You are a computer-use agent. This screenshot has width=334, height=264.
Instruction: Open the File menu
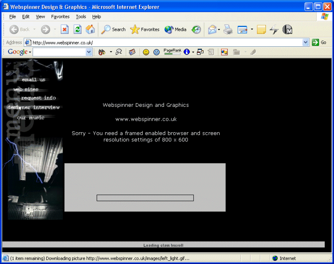click(12, 16)
